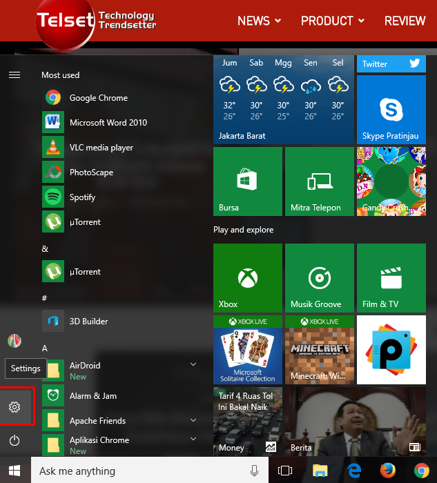Image resolution: width=437 pixels, height=483 pixels.
Task: Open the REVIEW menu on Telset site
Action: click(x=405, y=21)
